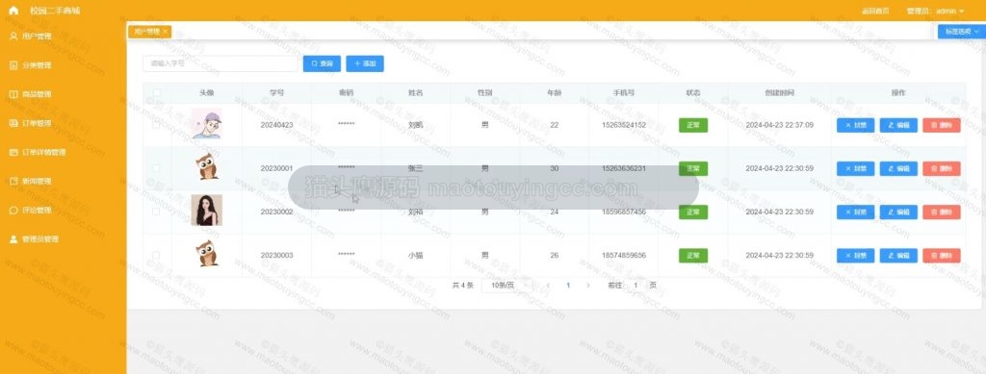Viewport: 986px width, 374px height.
Task: Click the student number 20240423
Action: (x=276, y=125)
